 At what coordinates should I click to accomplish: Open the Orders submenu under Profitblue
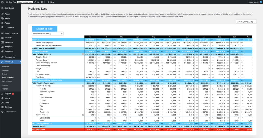(x=5, y=74)
